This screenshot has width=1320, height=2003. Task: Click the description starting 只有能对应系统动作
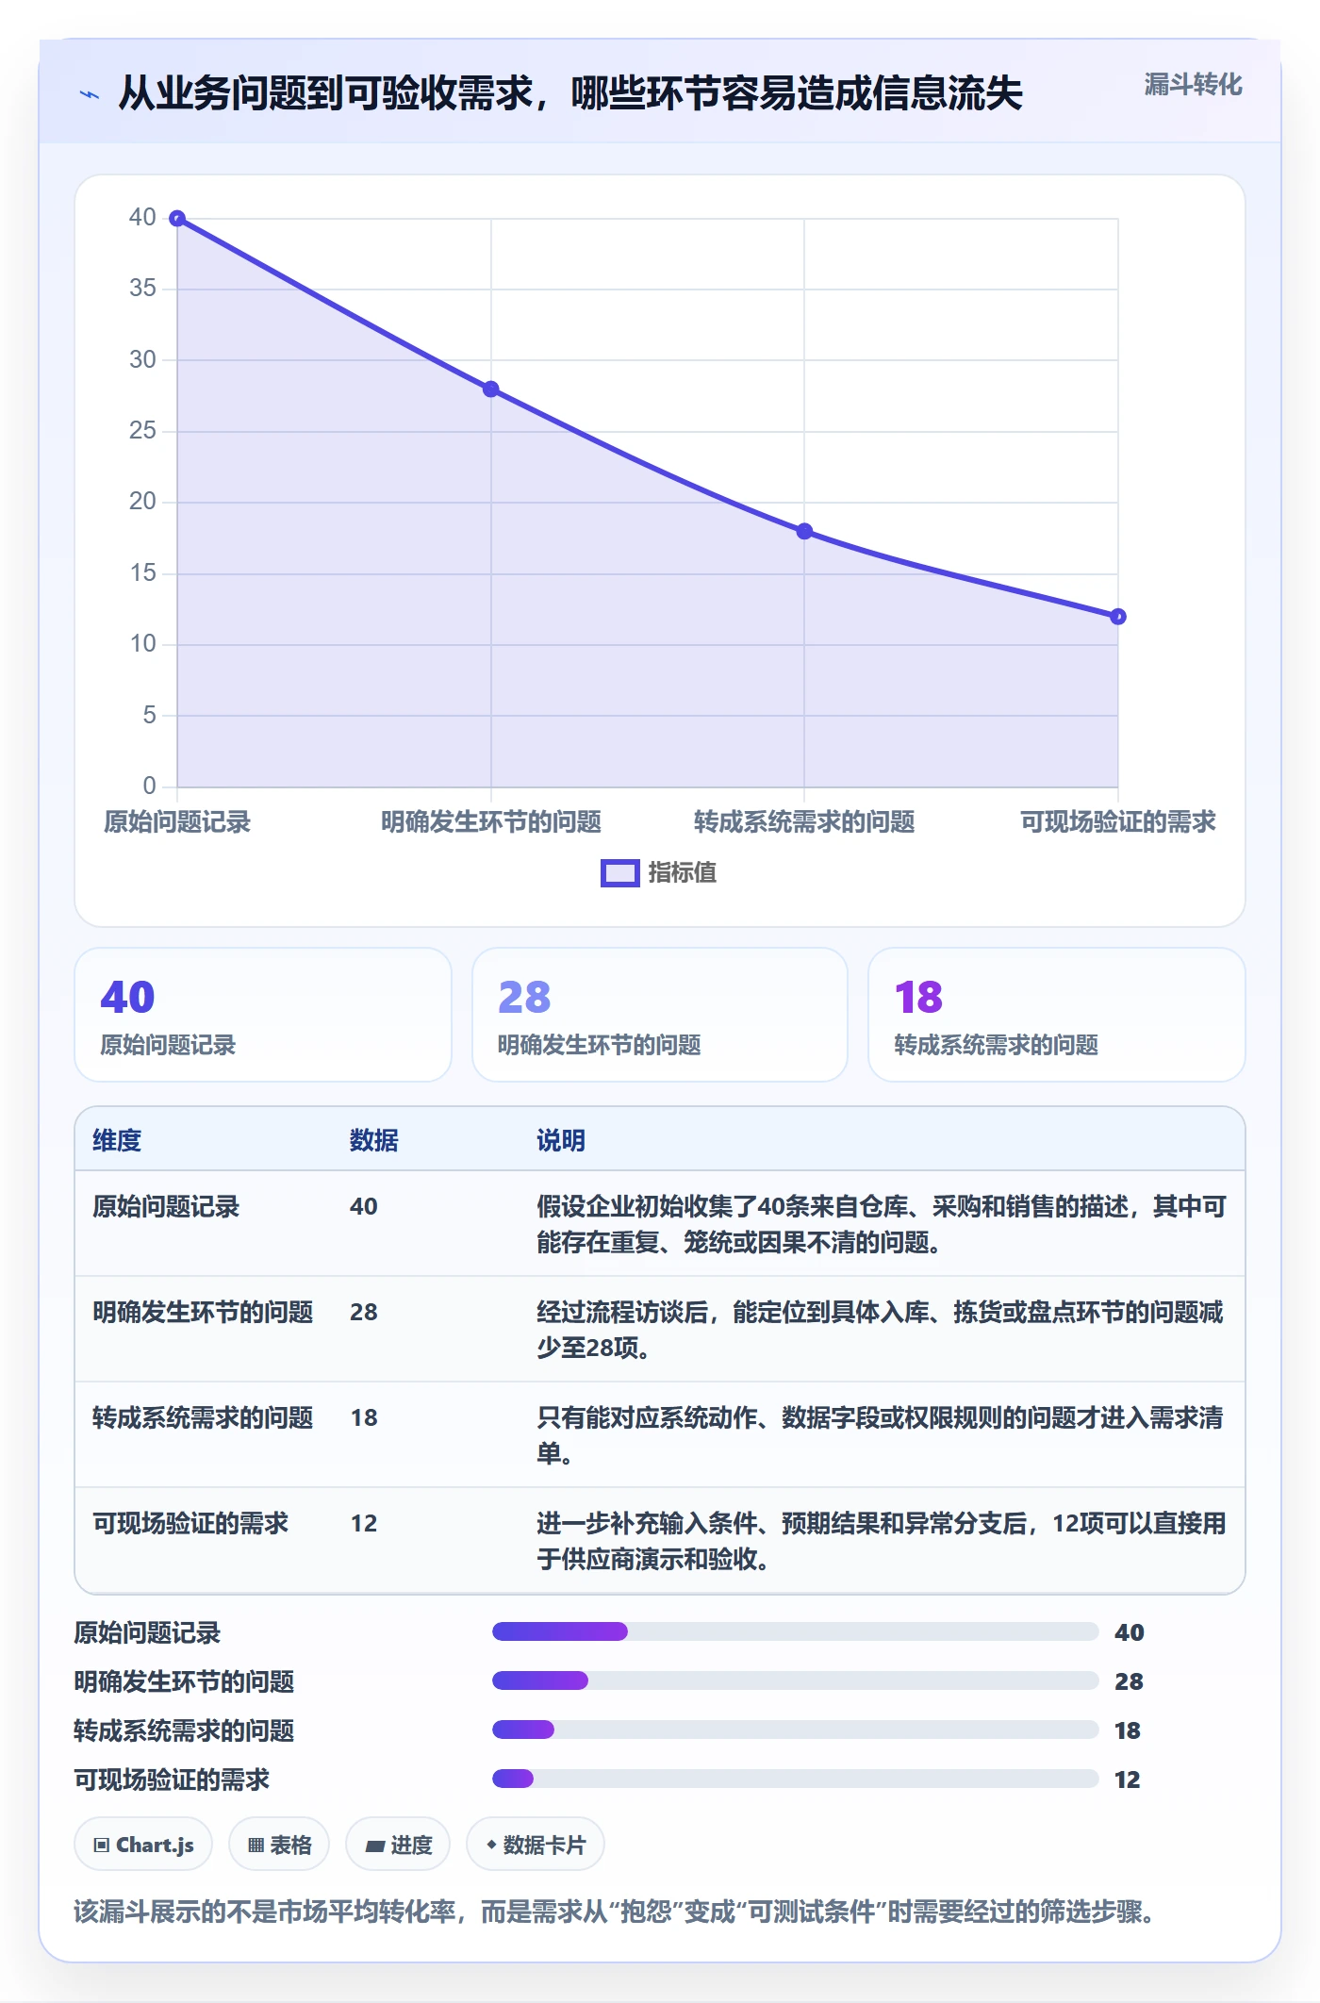(x=882, y=1436)
